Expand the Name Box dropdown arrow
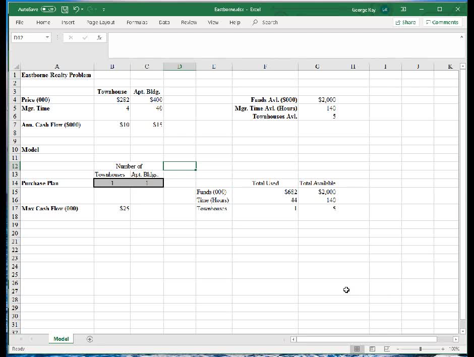The width and height of the screenshot is (474, 357). 47,37
